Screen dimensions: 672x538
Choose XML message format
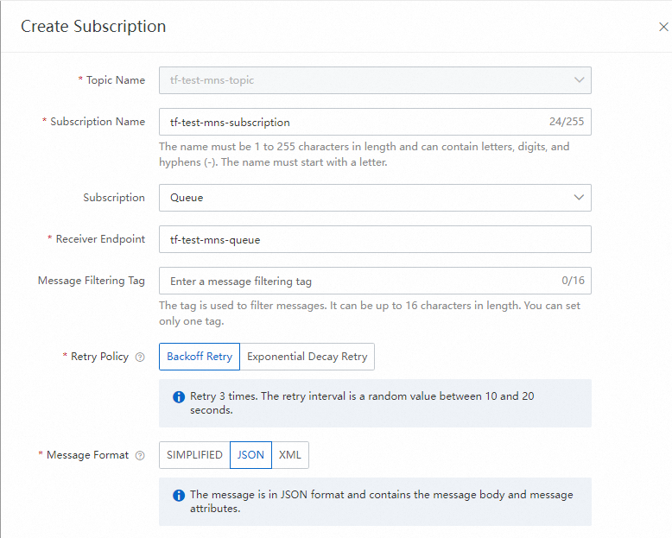(x=290, y=455)
